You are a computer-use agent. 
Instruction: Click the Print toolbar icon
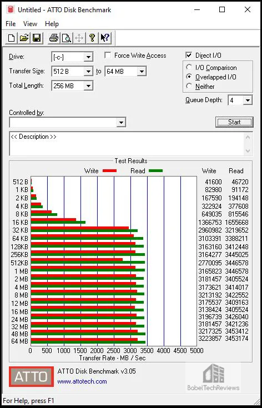point(54,38)
